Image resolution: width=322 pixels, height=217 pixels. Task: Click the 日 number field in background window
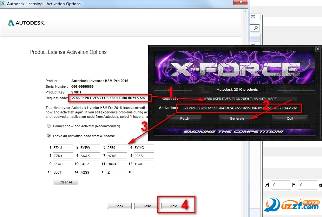click(308, 185)
